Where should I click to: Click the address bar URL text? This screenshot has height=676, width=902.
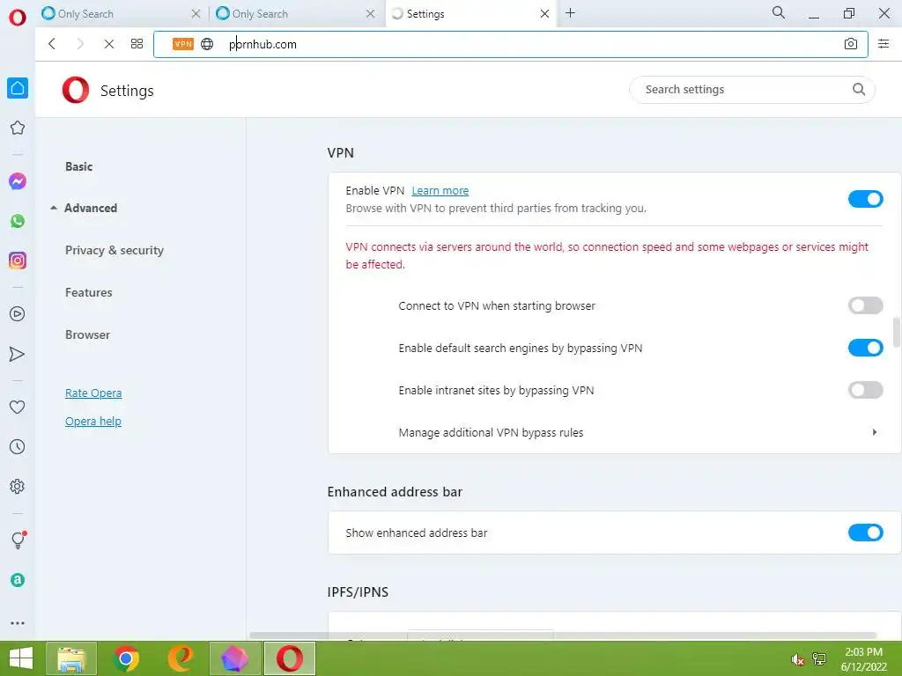pyautogui.click(x=262, y=44)
